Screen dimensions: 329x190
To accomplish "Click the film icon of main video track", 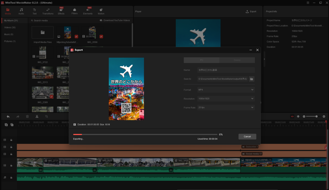I will [x=5, y=165].
